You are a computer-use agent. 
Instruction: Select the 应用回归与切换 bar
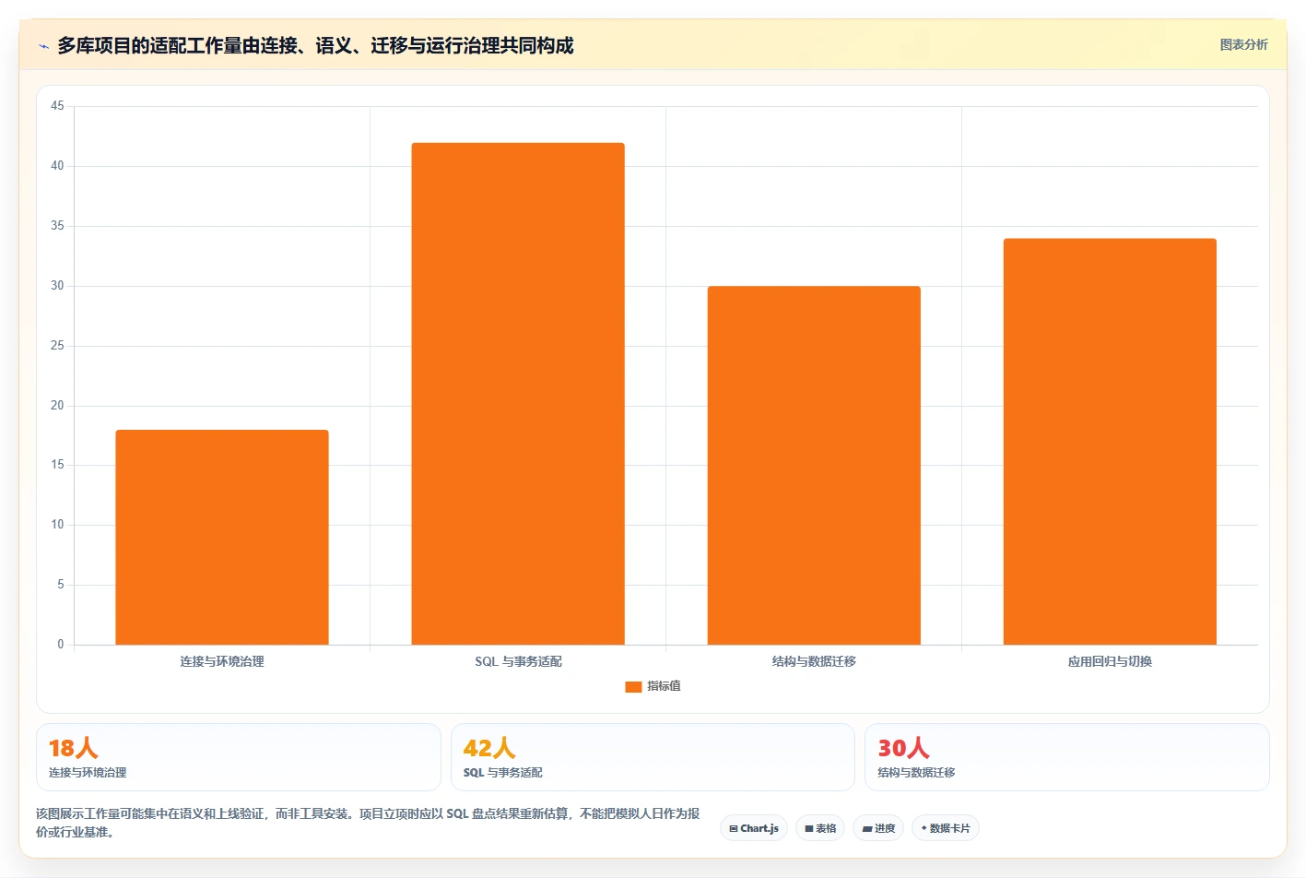click(x=1110, y=442)
